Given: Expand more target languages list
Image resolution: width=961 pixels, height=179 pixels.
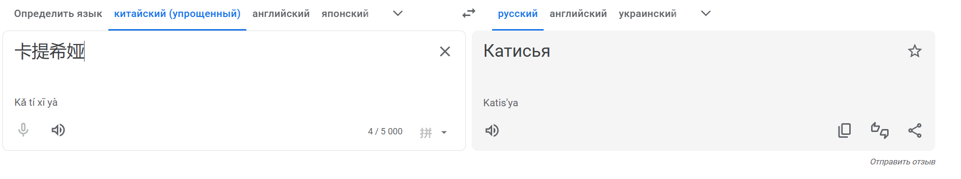Looking at the screenshot, I should click(x=706, y=14).
